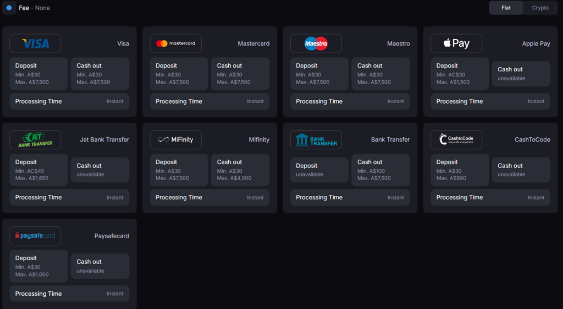563x309 pixels.
Task: Click the "Fee - None" text
Action: [x=35, y=8]
